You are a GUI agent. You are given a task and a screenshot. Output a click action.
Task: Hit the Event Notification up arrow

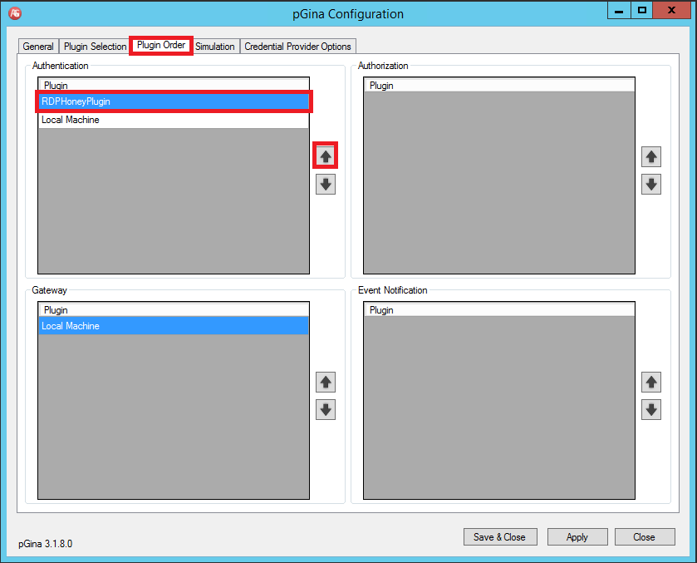pyautogui.click(x=651, y=383)
